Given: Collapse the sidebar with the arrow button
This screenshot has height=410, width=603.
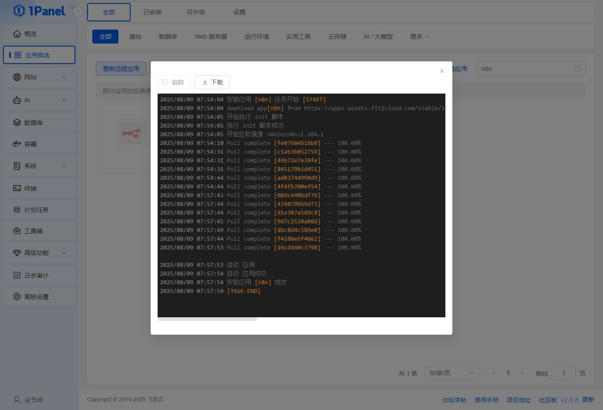Looking at the screenshot, I should pyautogui.click(x=78, y=12).
